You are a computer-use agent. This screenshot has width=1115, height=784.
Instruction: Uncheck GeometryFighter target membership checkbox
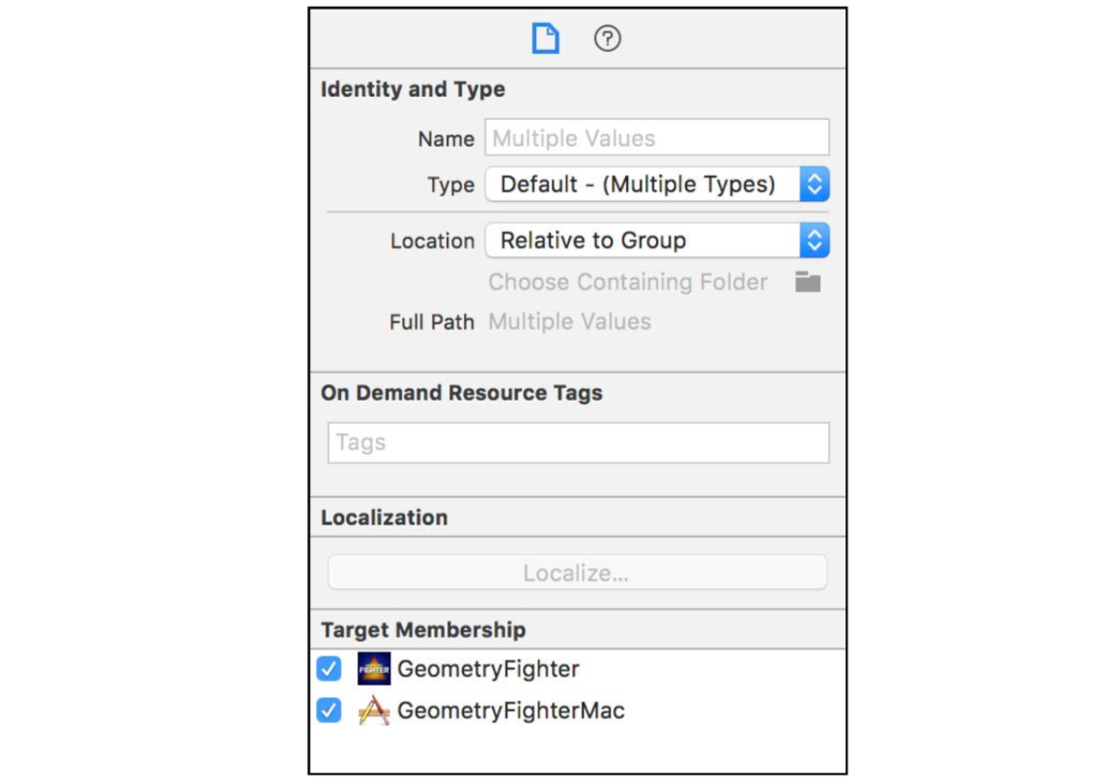tap(329, 668)
